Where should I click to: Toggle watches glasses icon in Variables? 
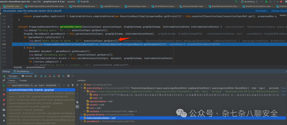click(77, 106)
